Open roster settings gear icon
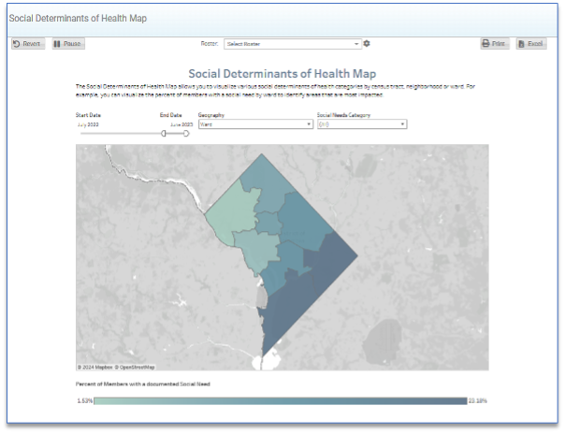This screenshot has width=565, height=434. [x=367, y=44]
